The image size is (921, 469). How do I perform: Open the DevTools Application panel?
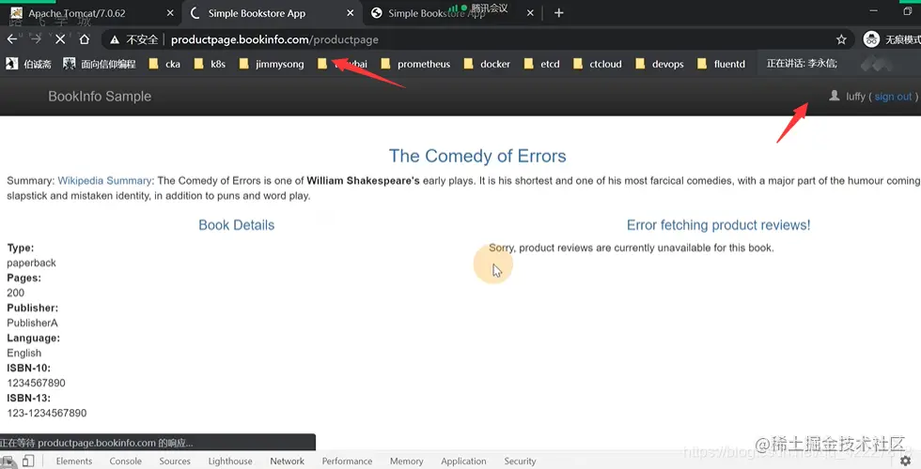click(463, 461)
